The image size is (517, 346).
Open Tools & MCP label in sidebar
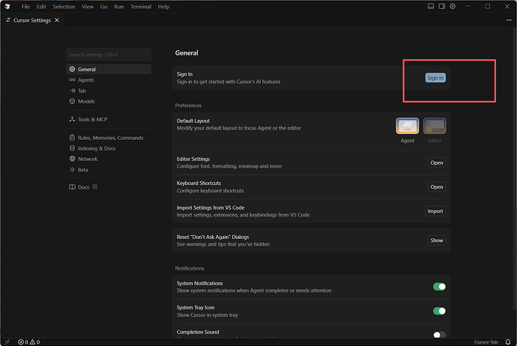(x=92, y=119)
